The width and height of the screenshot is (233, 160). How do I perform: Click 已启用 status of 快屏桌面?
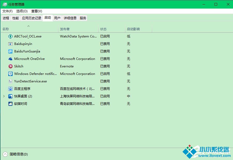(105, 96)
